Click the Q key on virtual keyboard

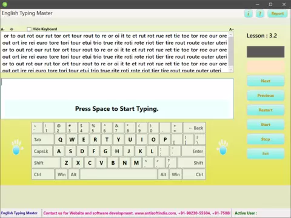(60, 139)
